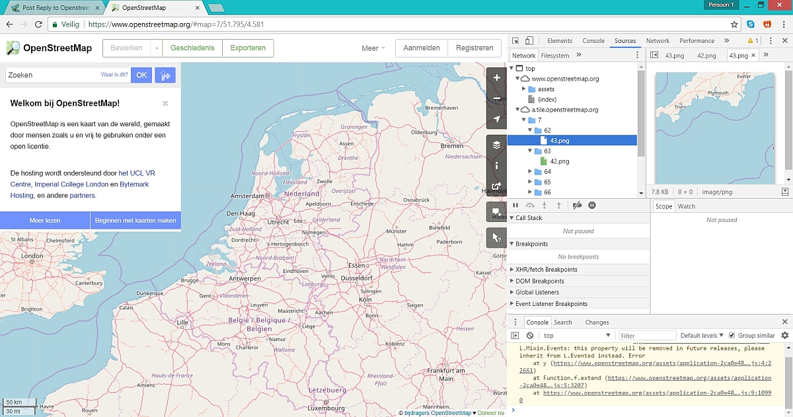
Task: Click the OpenStreetMap logo
Action: [50, 48]
